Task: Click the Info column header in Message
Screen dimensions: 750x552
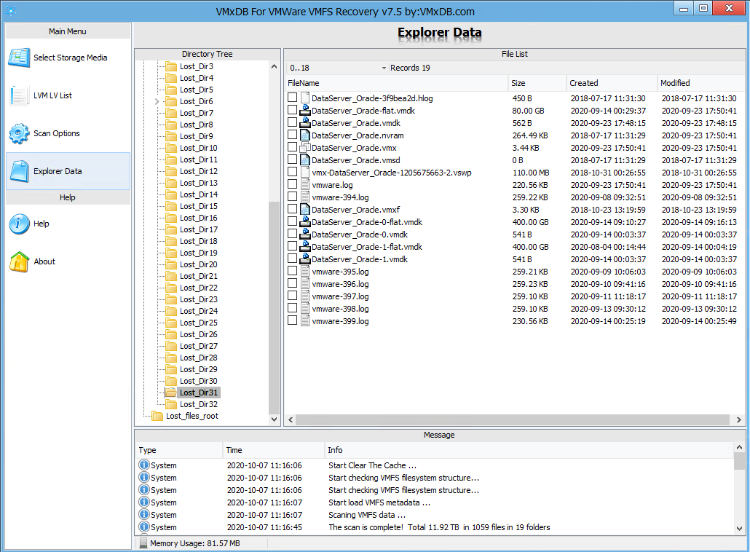Action: pos(529,450)
